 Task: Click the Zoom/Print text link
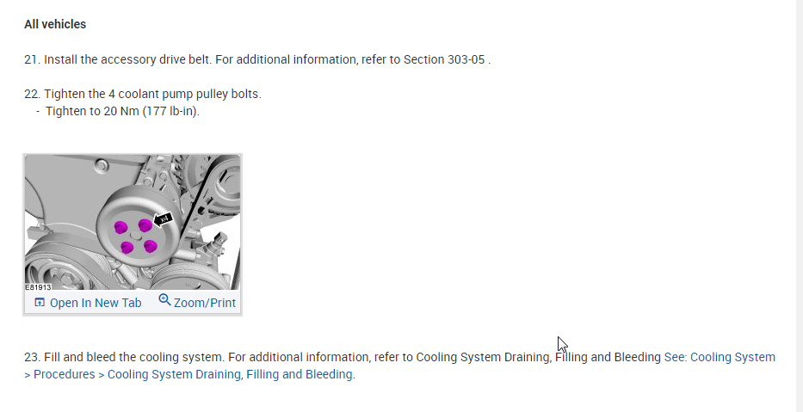tap(205, 303)
